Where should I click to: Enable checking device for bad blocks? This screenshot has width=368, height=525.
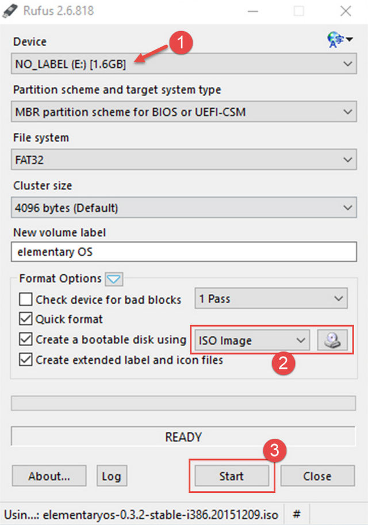[x=25, y=300]
